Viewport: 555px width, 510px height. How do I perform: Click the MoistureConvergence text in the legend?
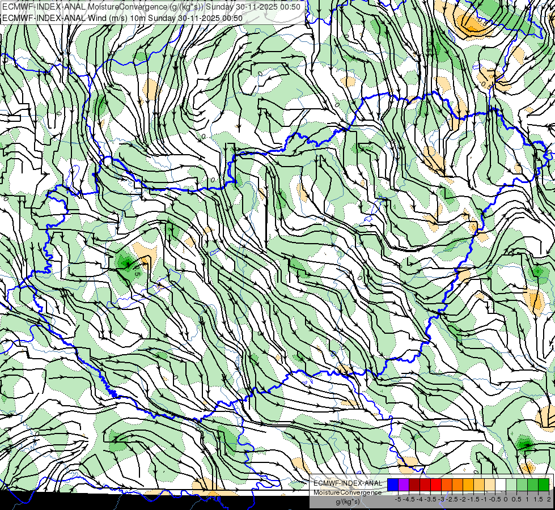348,492
